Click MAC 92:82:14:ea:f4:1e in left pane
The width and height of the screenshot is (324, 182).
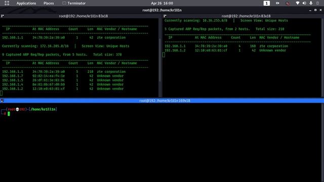pos(49,76)
